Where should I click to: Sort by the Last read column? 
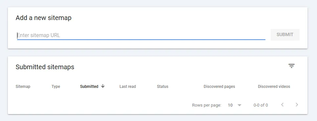127,87
